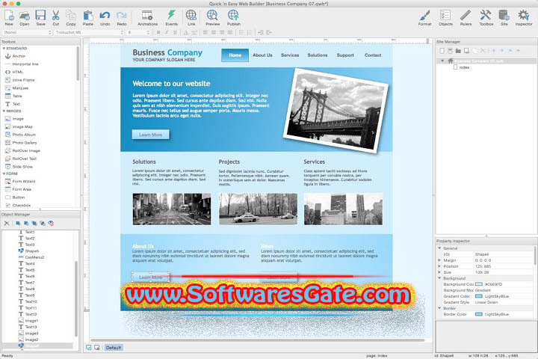Save the project using the Save icon
This screenshot has height=359, width=538.
pyautogui.click(x=40, y=17)
